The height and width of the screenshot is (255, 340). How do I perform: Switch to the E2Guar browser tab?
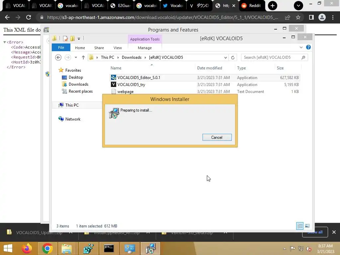(x=121, y=6)
